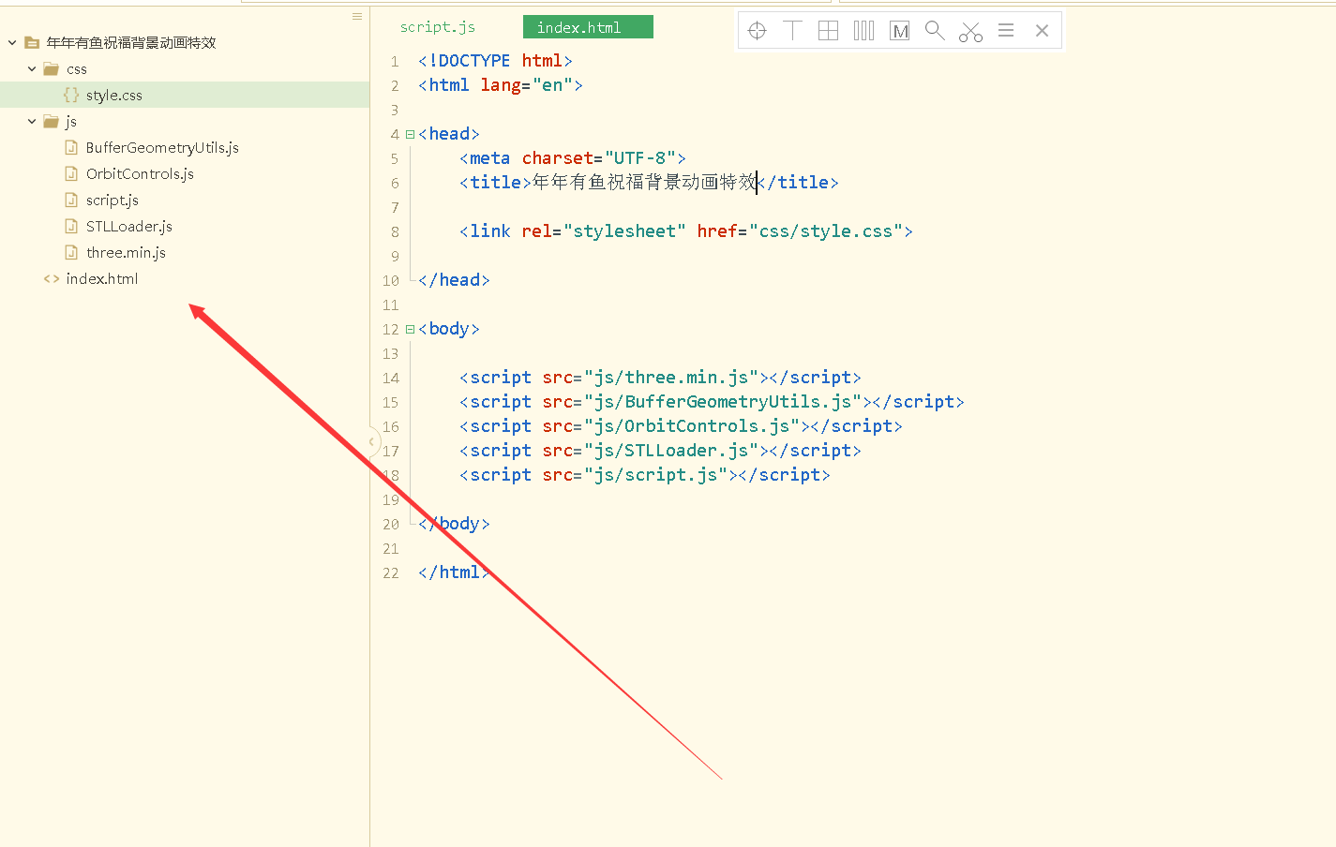Screen dimensions: 1336x847
Task: Click the file icon beside OrbitControls.js
Action: click(x=71, y=173)
